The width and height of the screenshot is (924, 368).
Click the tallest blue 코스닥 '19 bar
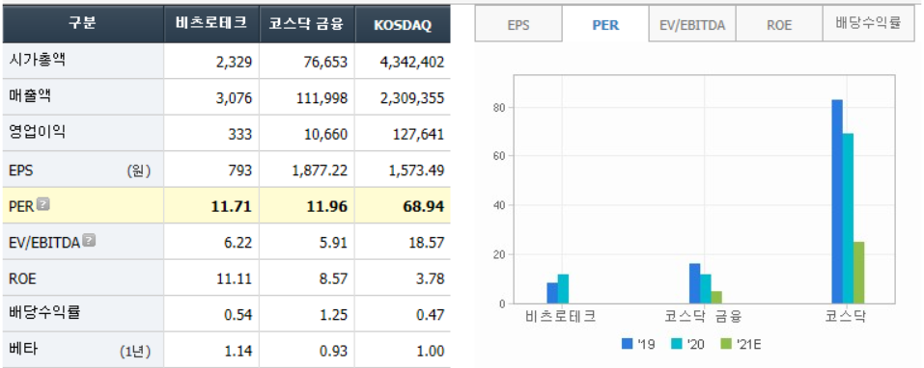point(837,201)
